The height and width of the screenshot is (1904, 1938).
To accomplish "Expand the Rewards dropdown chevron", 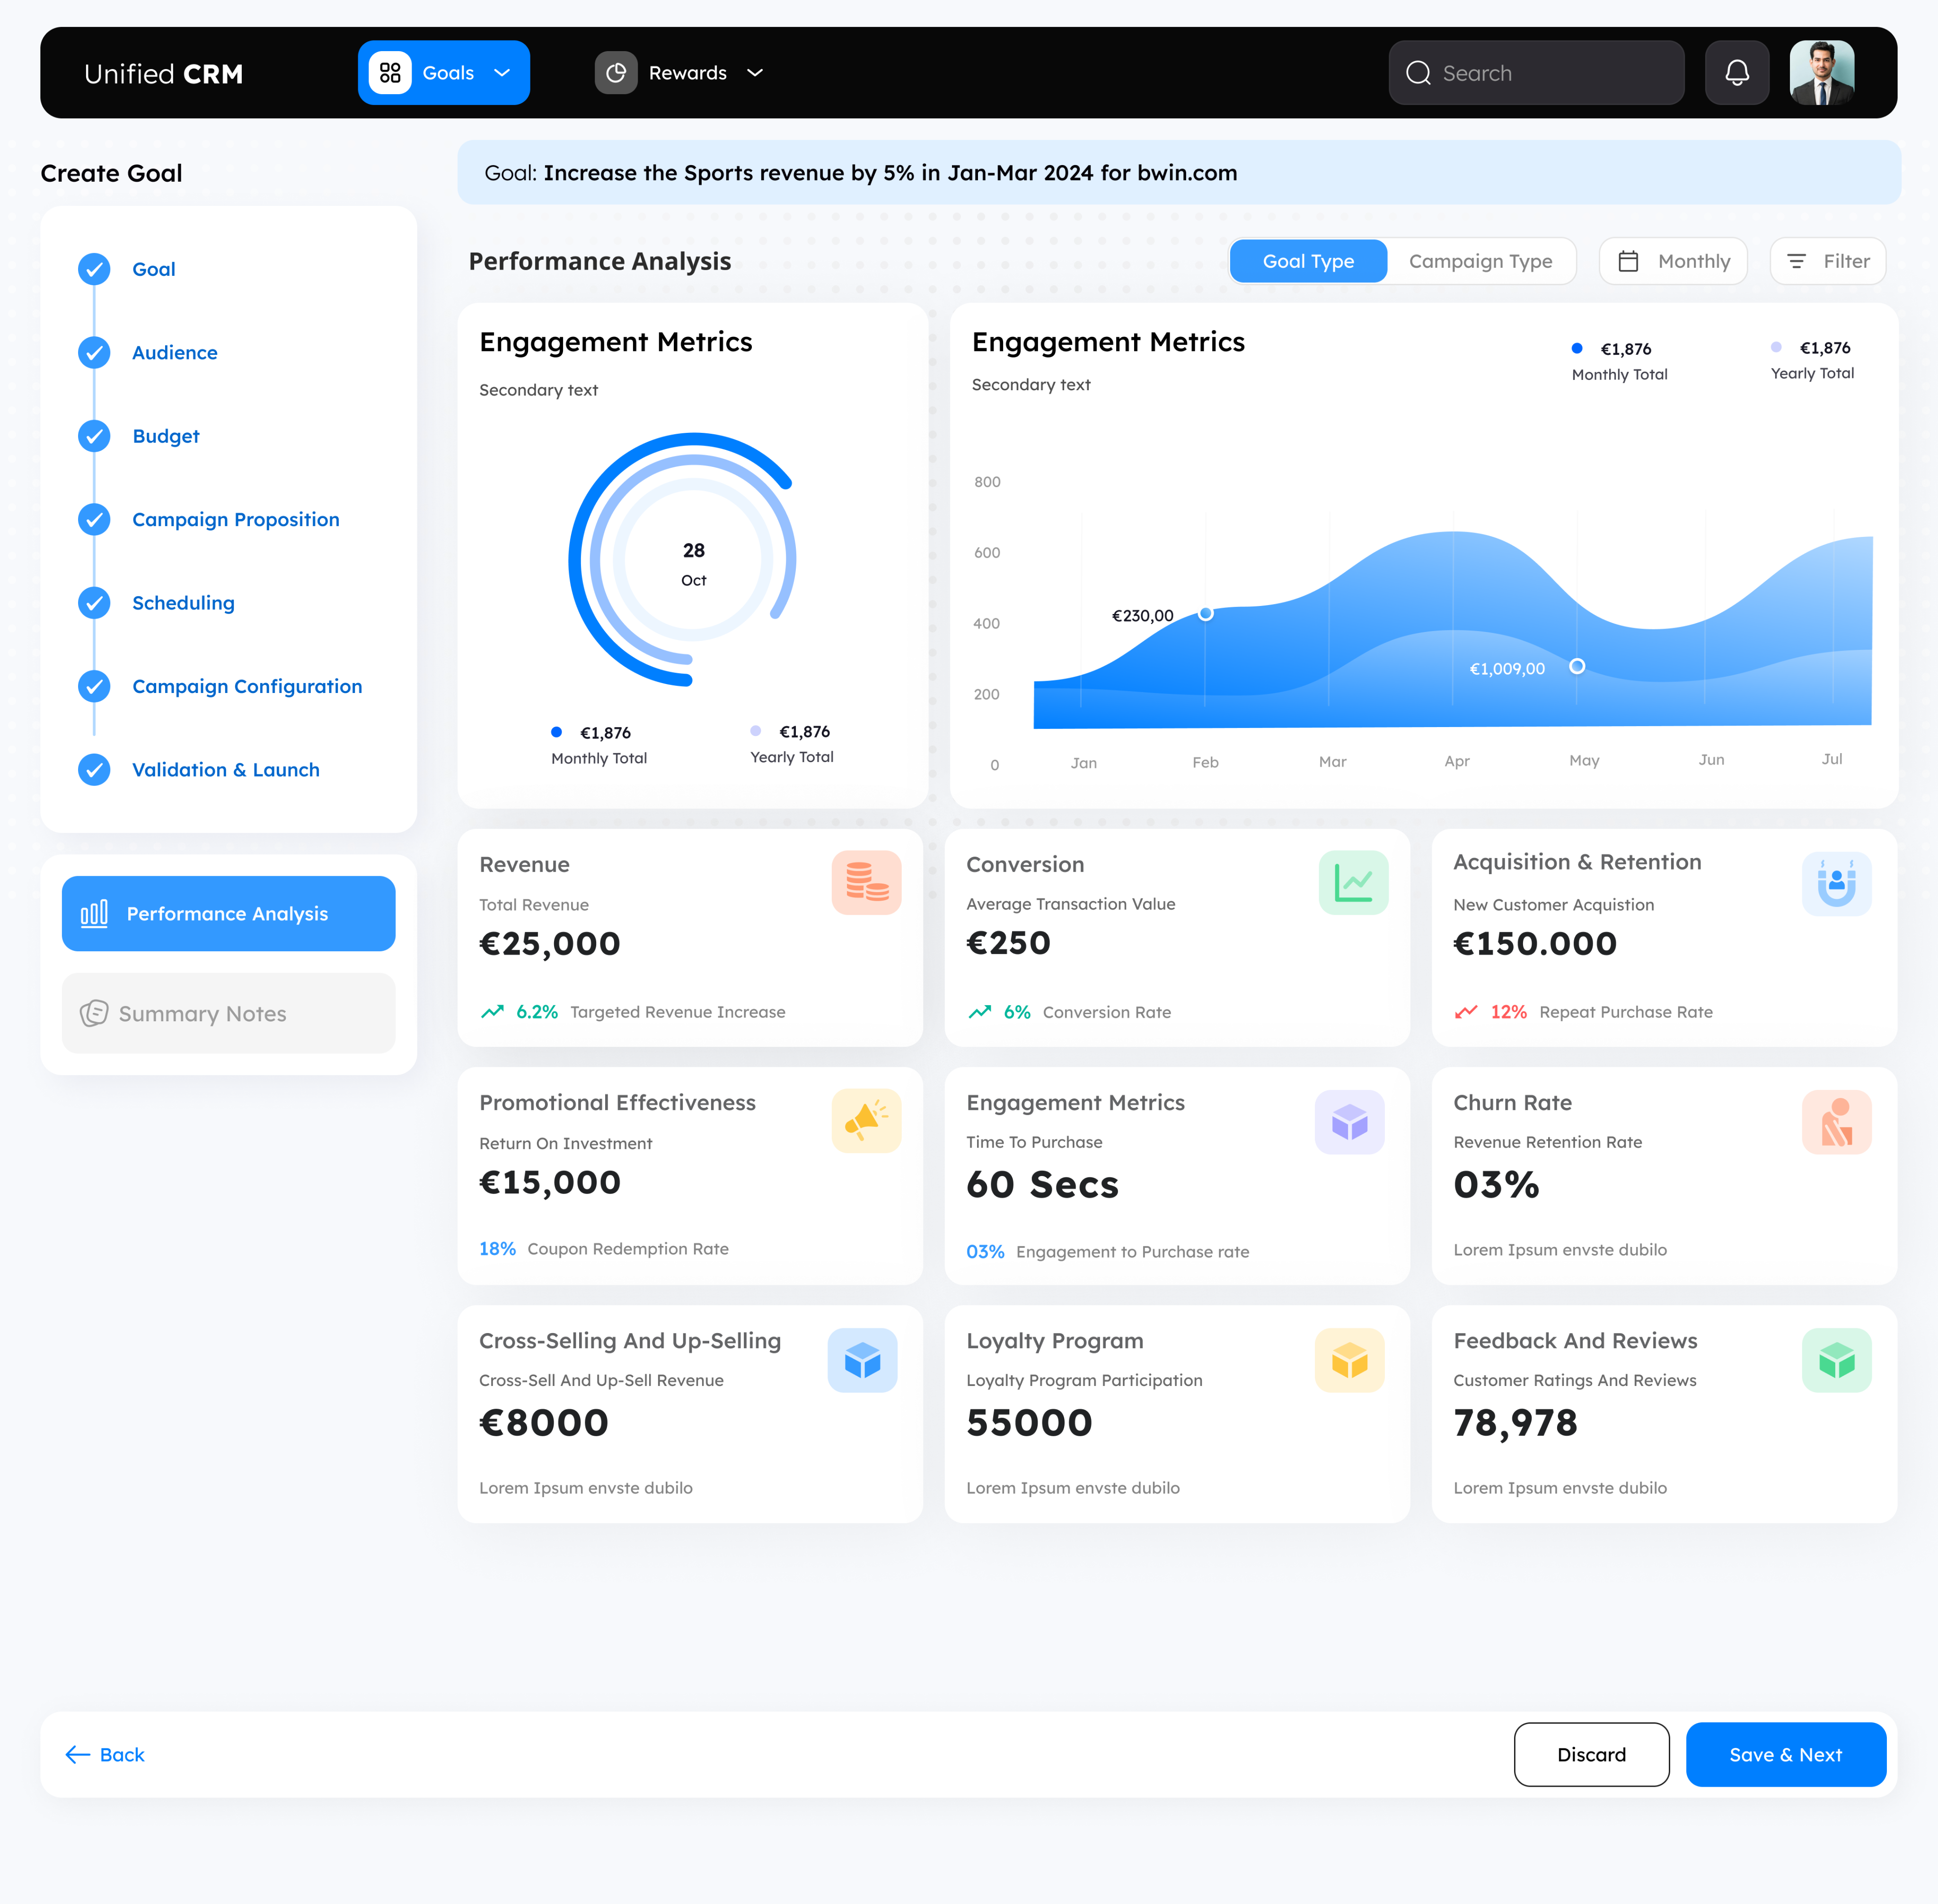I will coord(755,73).
